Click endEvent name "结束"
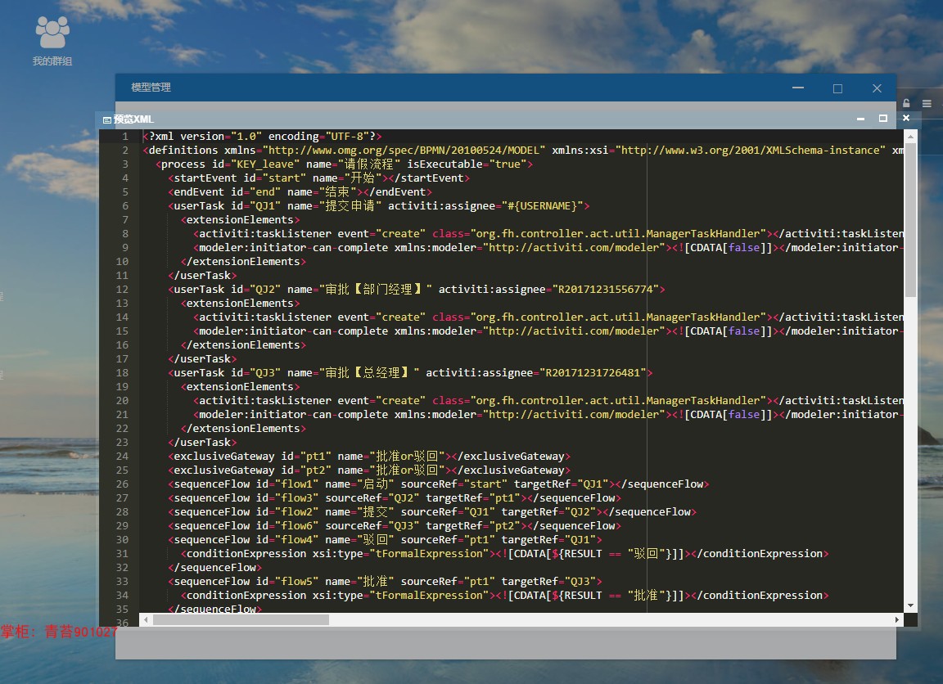Viewport: 943px width, 684px height. (337, 191)
